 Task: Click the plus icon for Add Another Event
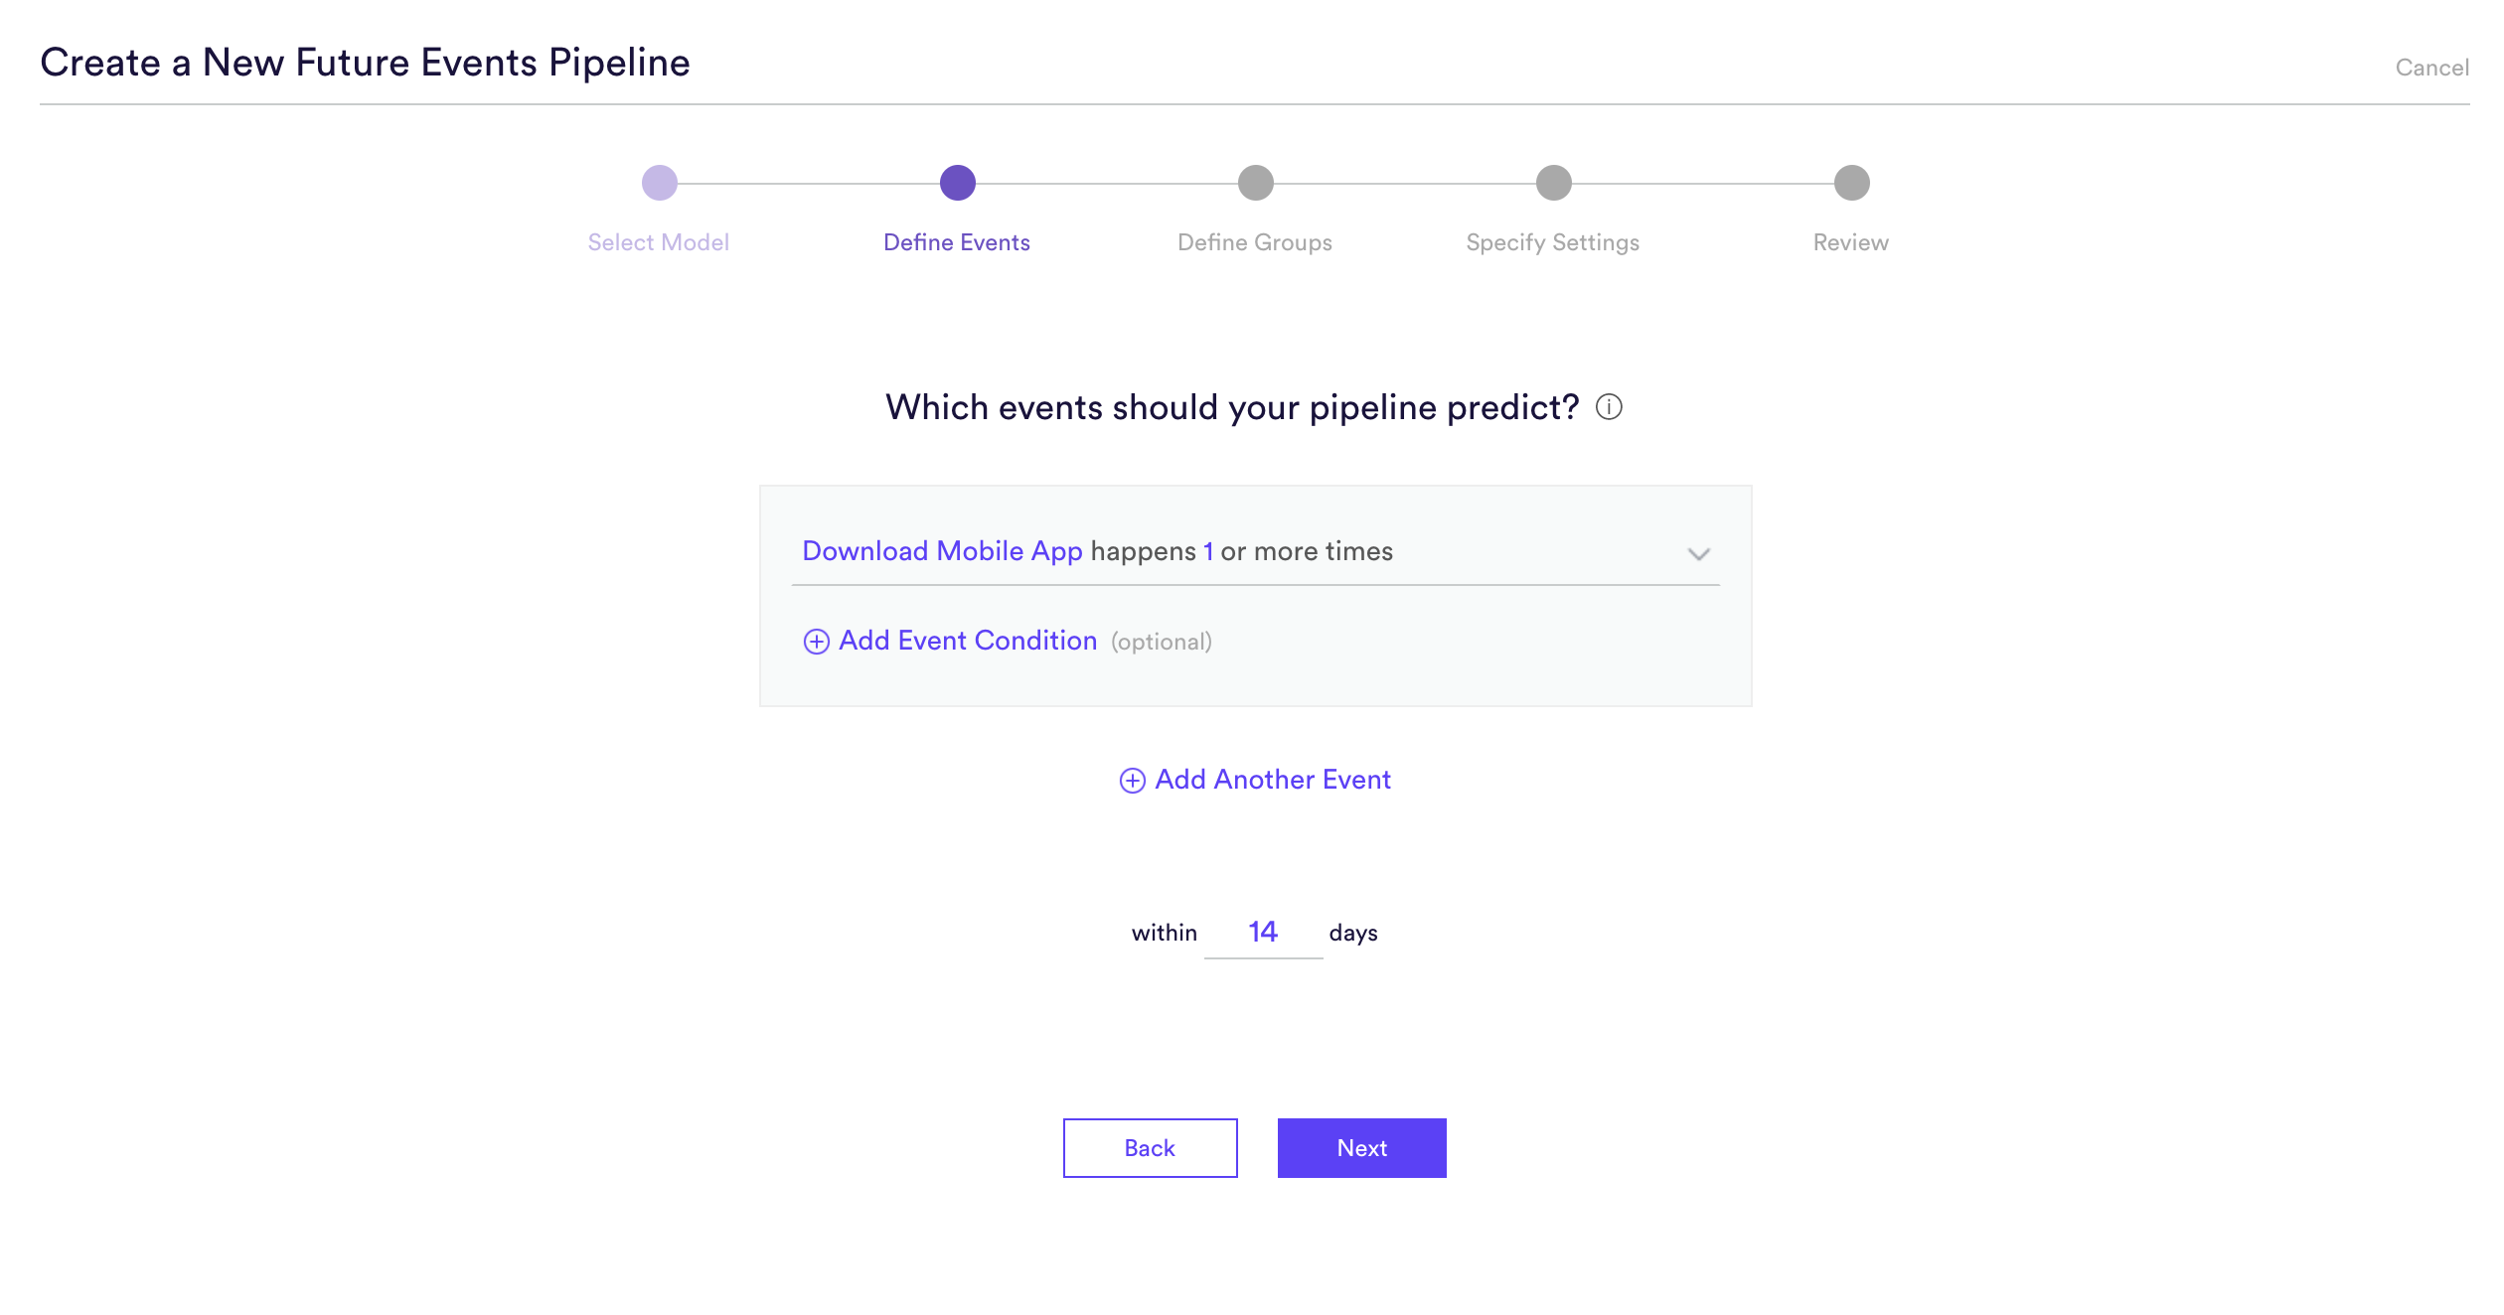point(1133,781)
